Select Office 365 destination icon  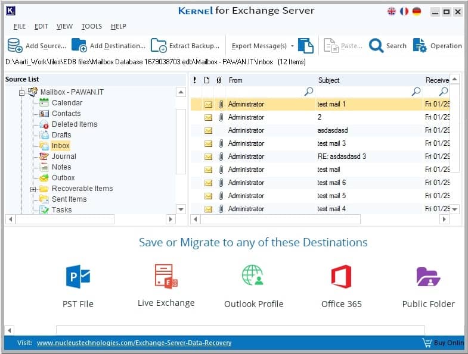coord(341,277)
